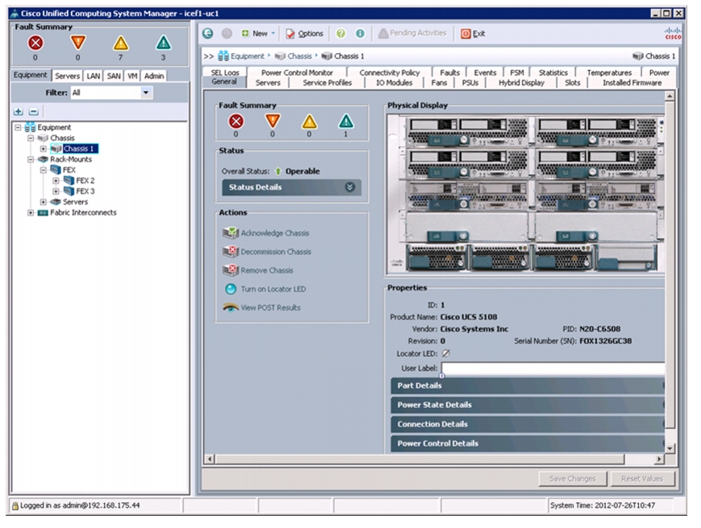The width and height of the screenshot is (701, 528).
Task: Click the Exit button in the toolbar
Action: [x=473, y=34]
